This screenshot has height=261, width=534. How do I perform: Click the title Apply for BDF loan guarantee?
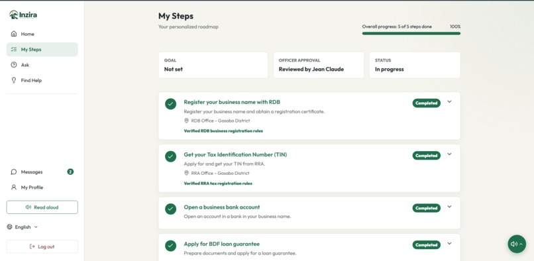point(222,244)
